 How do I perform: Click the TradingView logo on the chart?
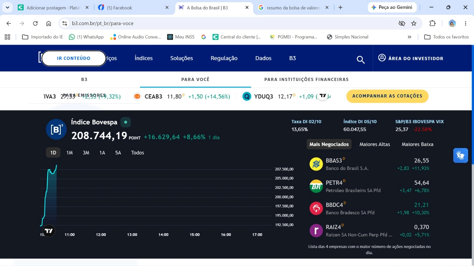click(49, 231)
